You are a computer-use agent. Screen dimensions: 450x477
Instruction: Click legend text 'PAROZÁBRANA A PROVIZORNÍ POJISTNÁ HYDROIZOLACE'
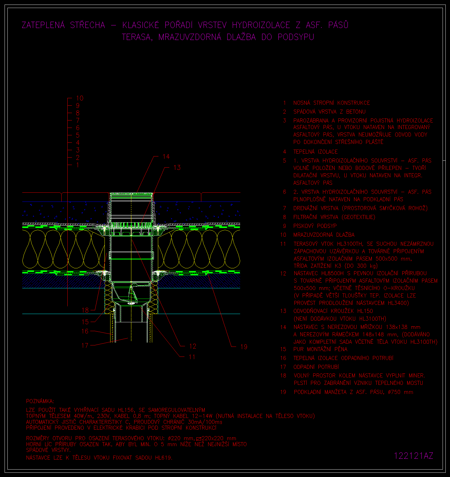(363, 120)
